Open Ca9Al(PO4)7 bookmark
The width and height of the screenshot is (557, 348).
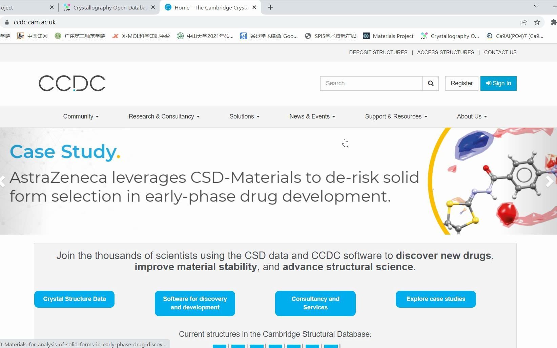point(515,36)
